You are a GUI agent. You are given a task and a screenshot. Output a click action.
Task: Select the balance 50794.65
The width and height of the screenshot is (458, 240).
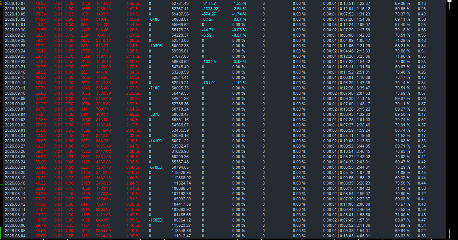coord(180,167)
